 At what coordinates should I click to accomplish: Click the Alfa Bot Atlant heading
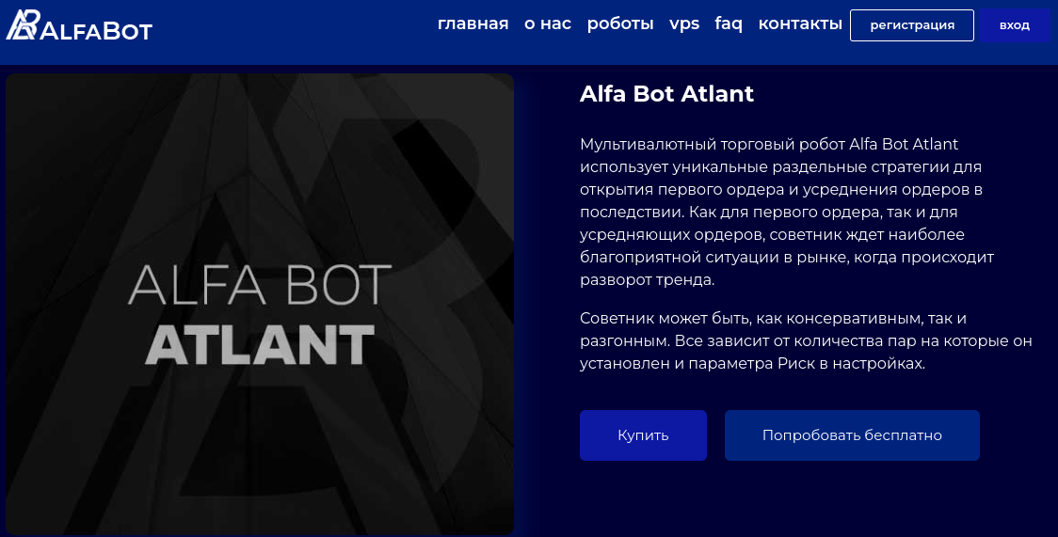pyautogui.click(x=667, y=94)
